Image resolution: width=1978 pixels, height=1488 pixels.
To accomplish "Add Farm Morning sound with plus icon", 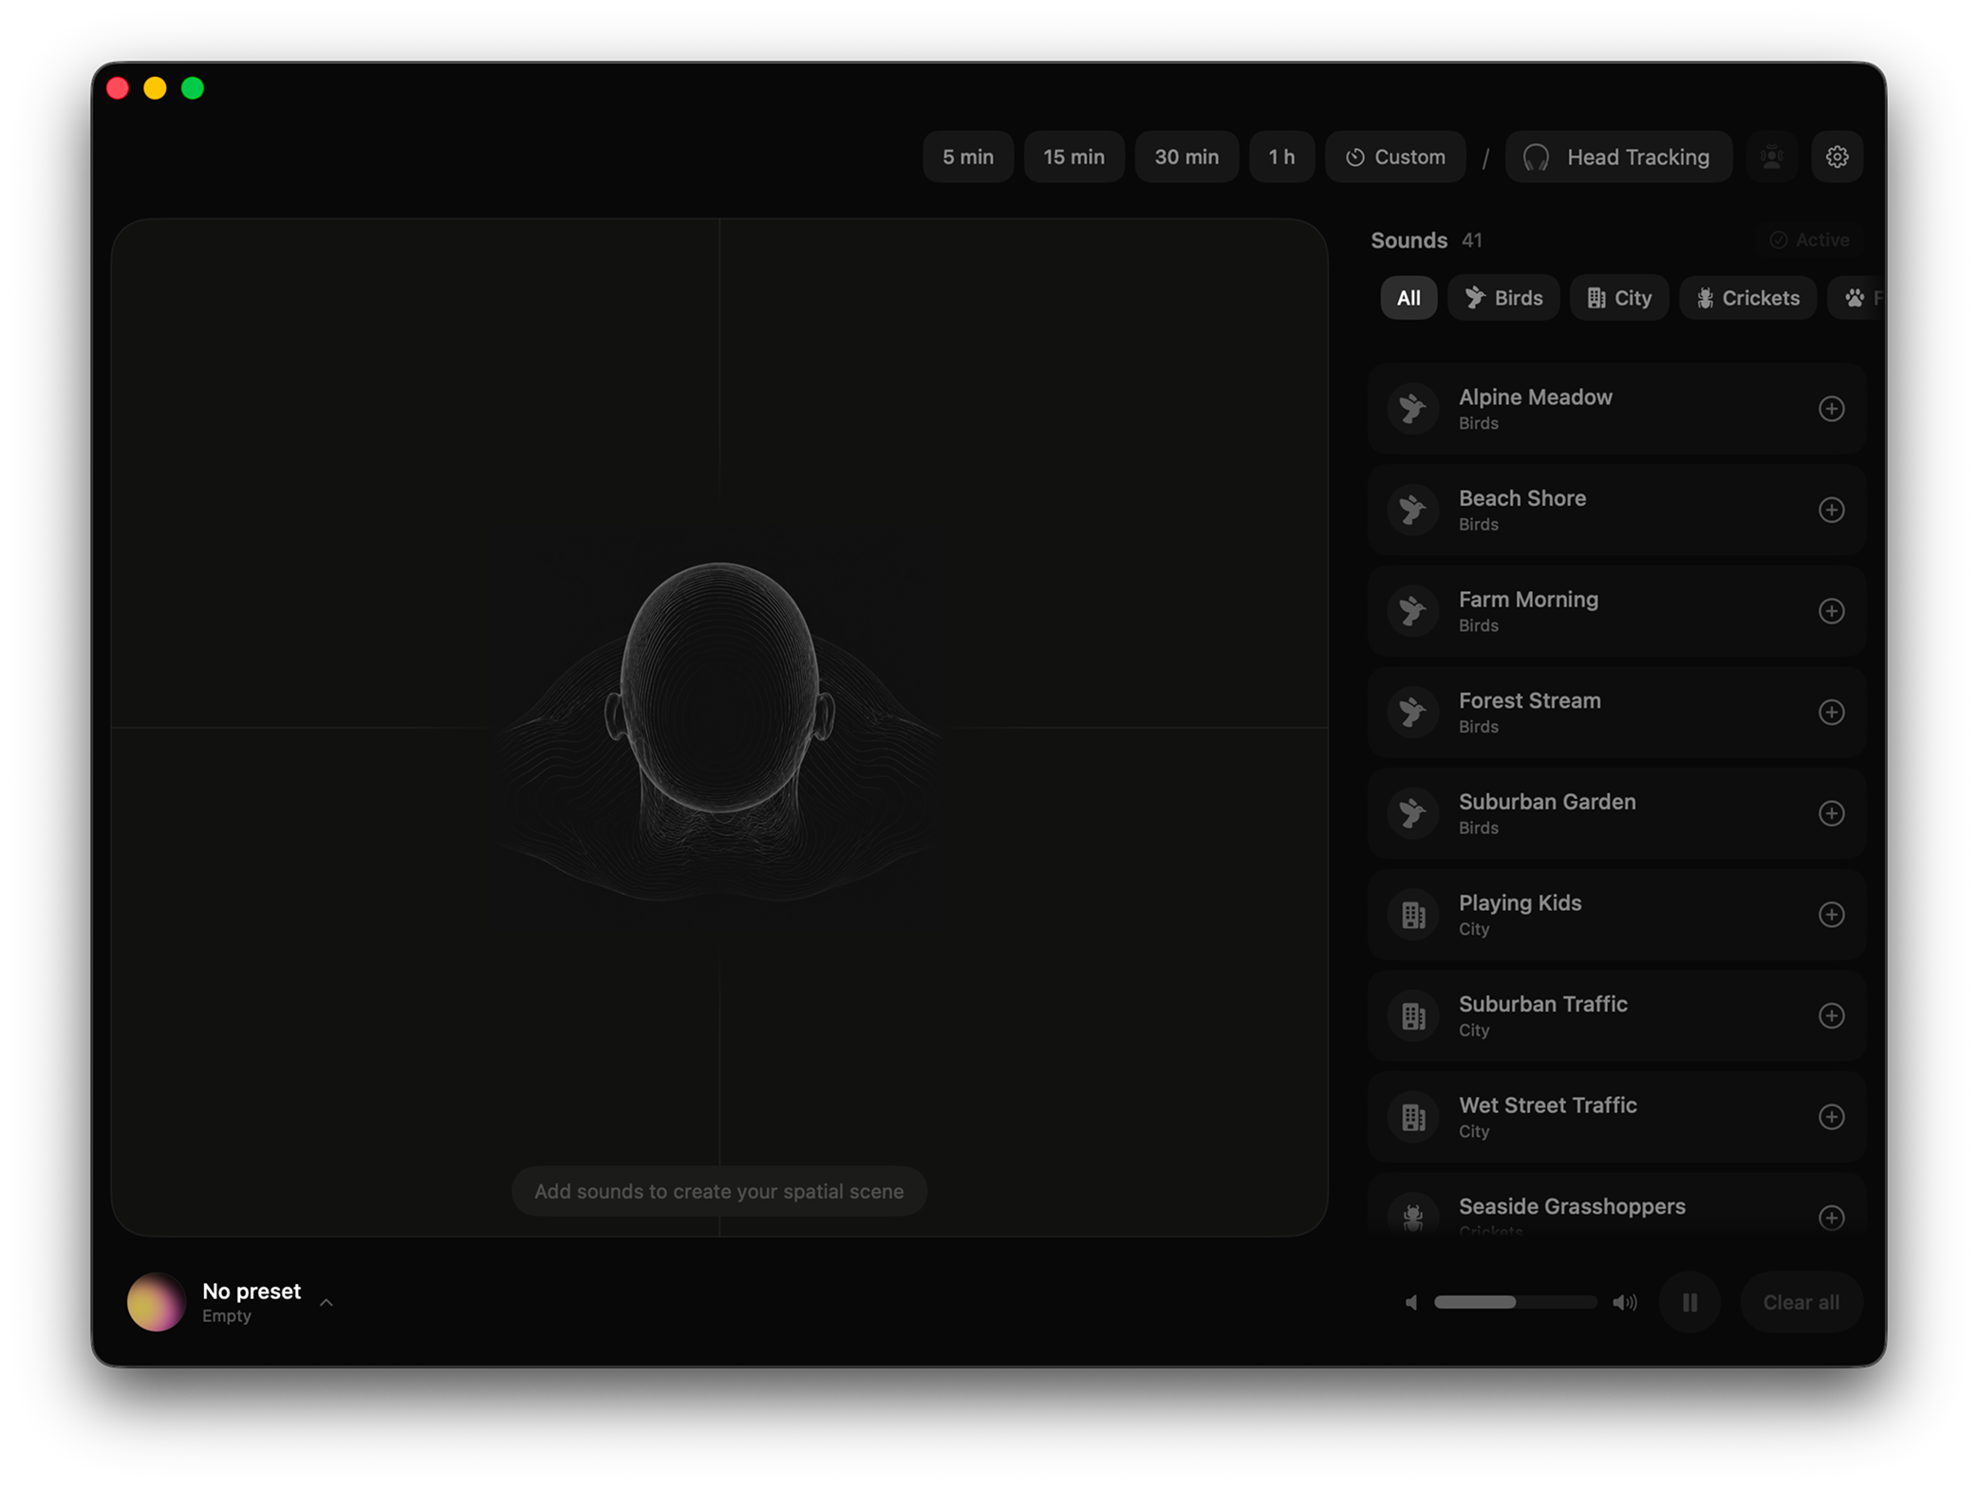I will pyautogui.click(x=1831, y=611).
